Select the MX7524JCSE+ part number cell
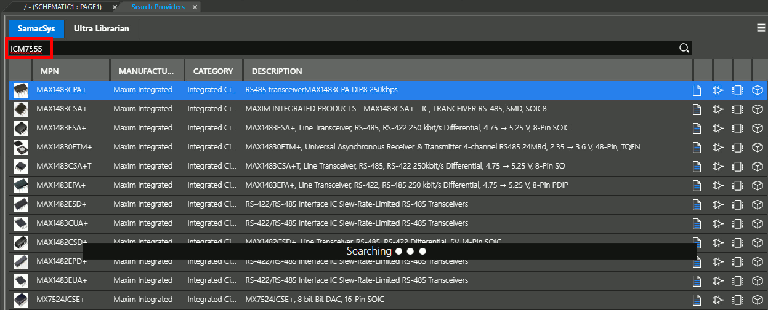 pyautogui.click(x=60, y=300)
